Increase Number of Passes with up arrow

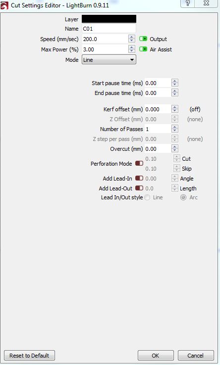coord(175,127)
